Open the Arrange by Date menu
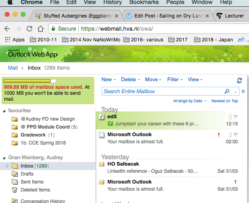This screenshot has height=203, width=249. 190,101
